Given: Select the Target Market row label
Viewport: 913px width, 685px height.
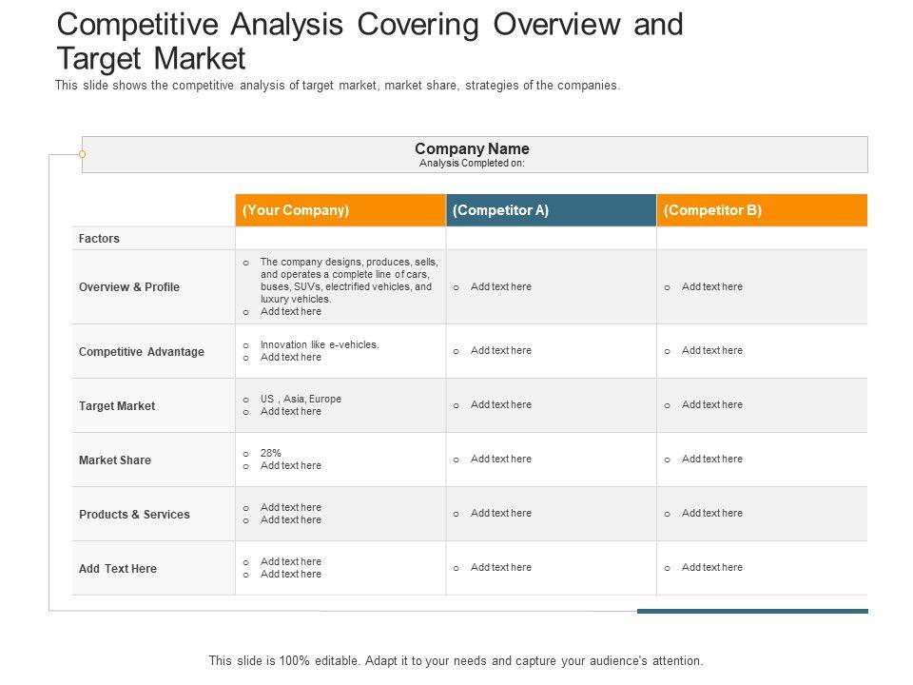Looking at the screenshot, I should pos(117,406).
